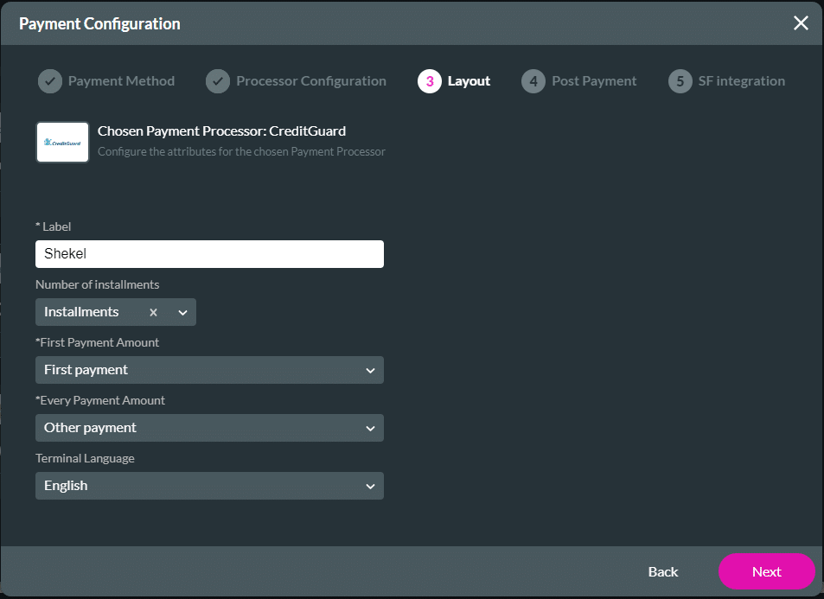
Task: Click the Payment Configuration title bar text
Action: coord(99,23)
